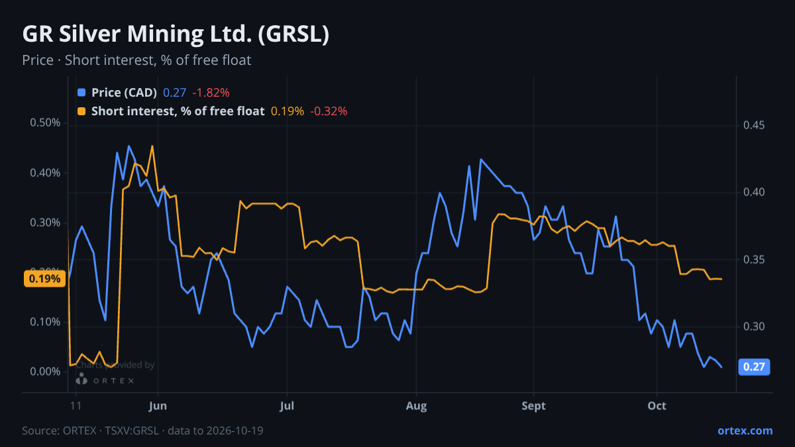Image resolution: width=795 pixels, height=447 pixels.
Task: Click the 0.19% short interest legend value
Action: (x=288, y=111)
